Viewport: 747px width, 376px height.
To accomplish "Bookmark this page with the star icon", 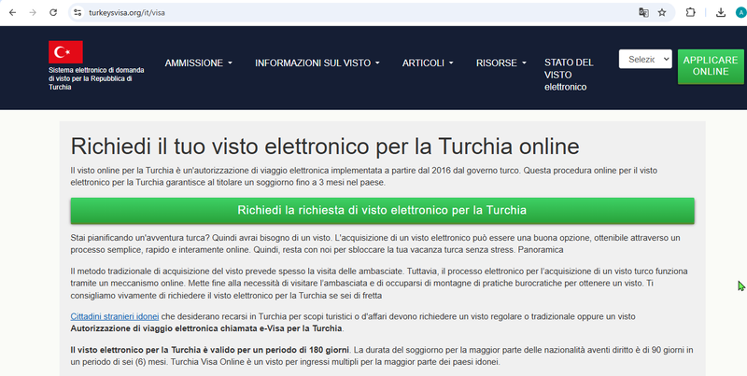I will (x=662, y=13).
